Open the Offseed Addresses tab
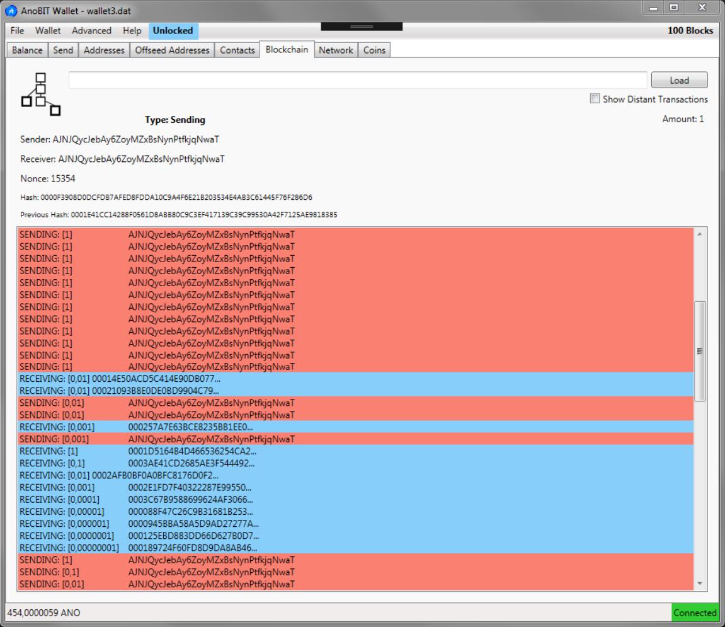The width and height of the screenshot is (725, 627). coord(172,50)
